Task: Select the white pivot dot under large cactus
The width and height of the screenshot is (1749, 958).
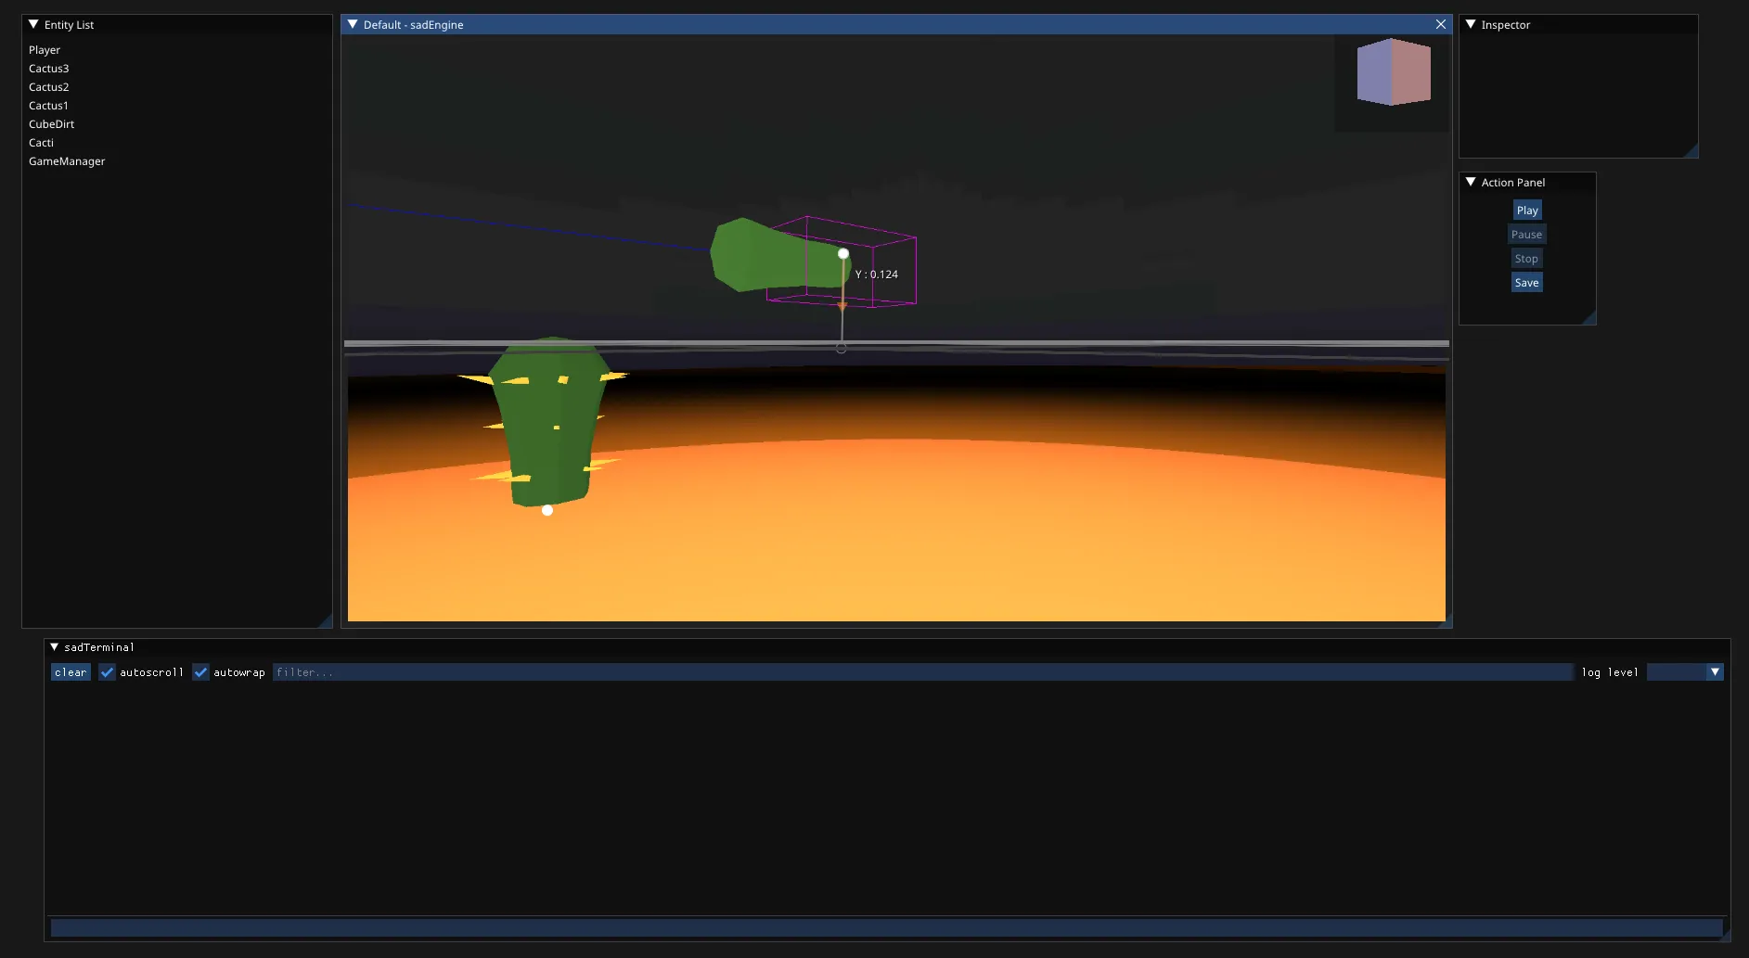Action: pyautogui.click(x=547, y=510)
